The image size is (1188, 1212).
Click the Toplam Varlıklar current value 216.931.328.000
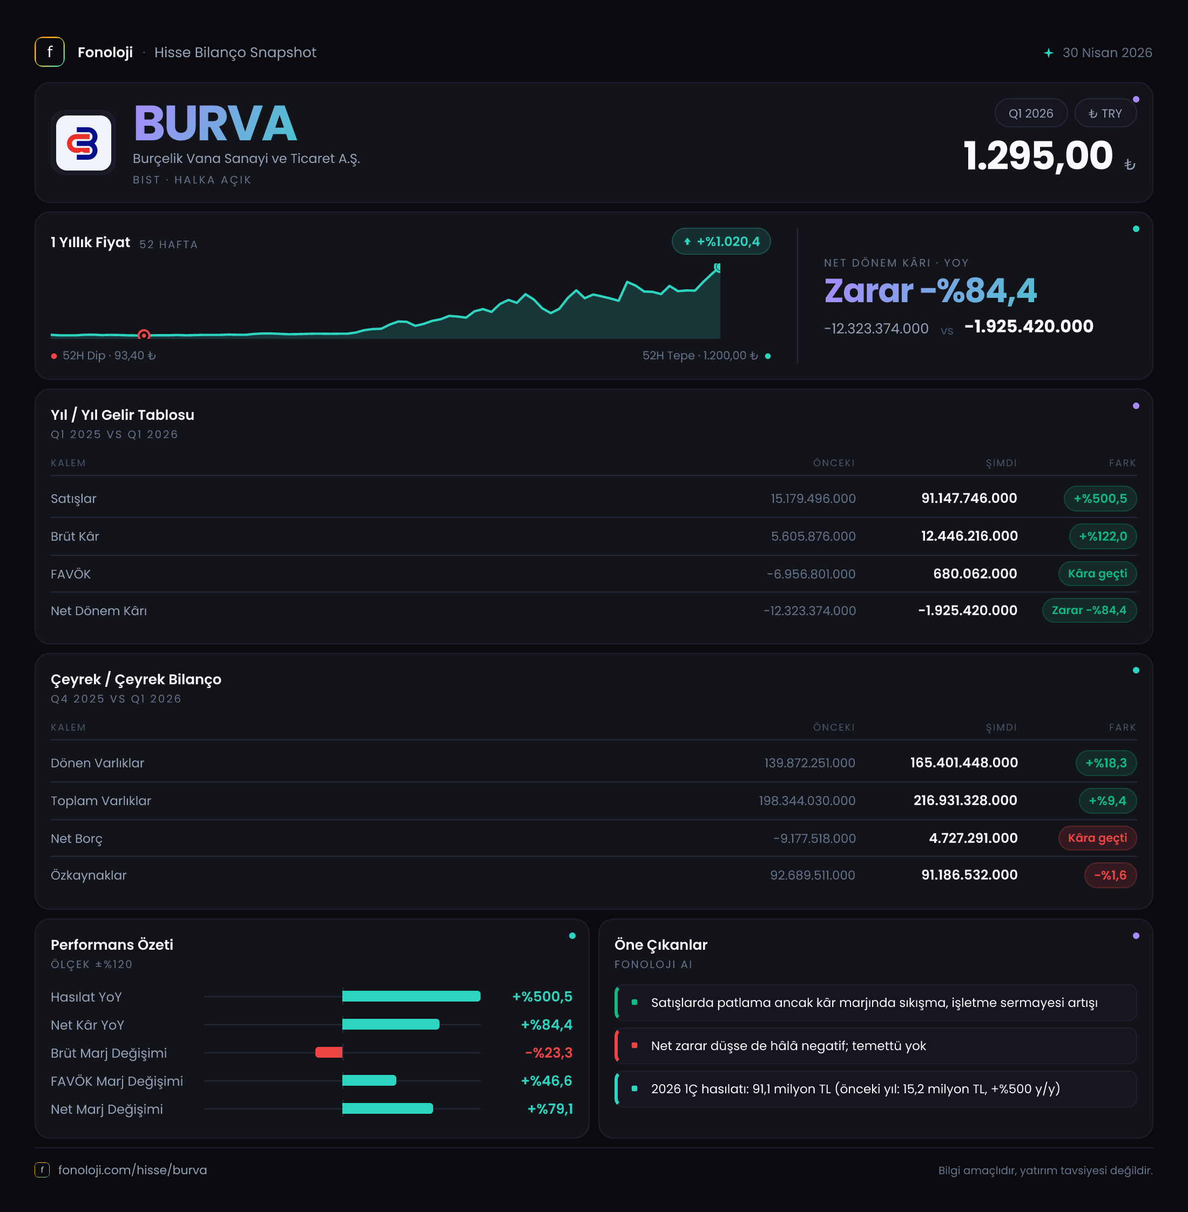966,800
